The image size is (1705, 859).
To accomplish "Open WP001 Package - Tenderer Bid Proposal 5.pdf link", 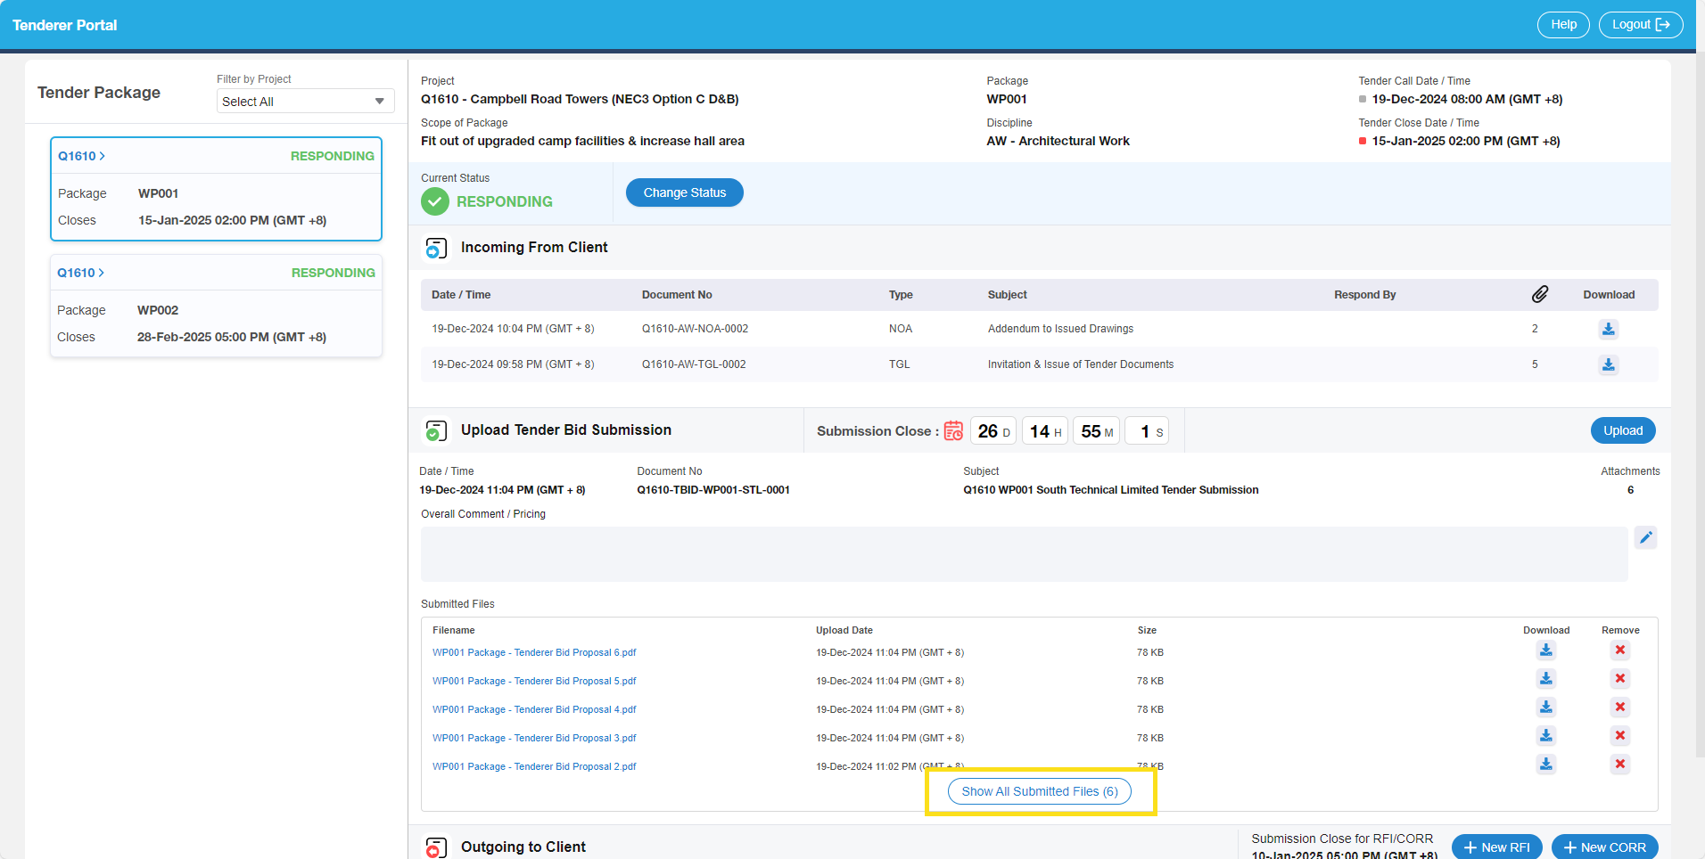I will (534, 681).
